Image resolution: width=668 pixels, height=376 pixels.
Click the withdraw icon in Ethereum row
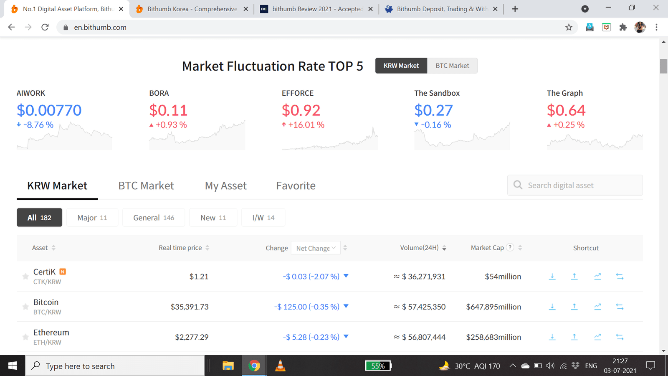[574, 337]
